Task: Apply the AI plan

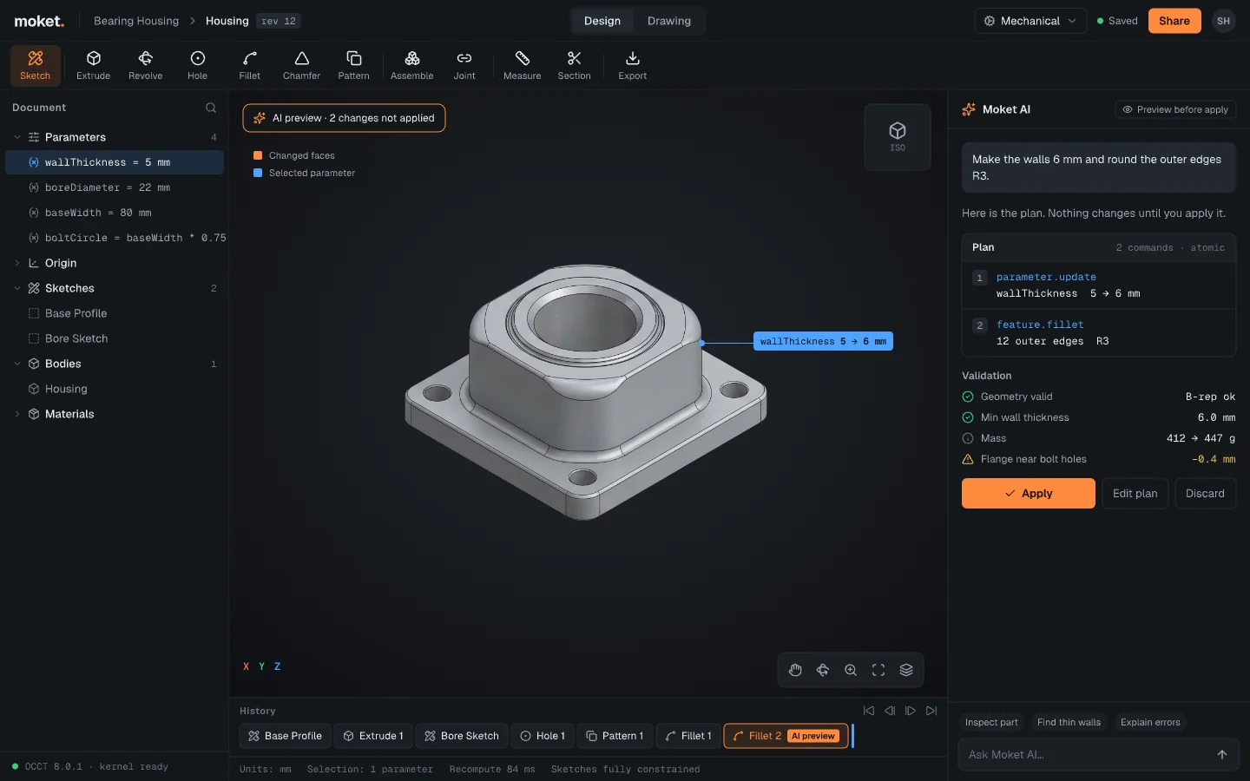Action: click(x=1028, y=494)
